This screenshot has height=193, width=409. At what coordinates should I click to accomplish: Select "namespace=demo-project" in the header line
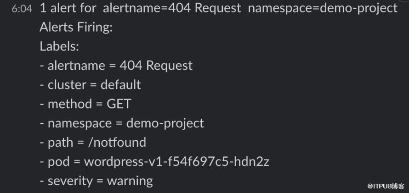323,8
